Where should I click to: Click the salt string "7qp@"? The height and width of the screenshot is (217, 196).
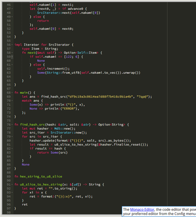[143, 97]
